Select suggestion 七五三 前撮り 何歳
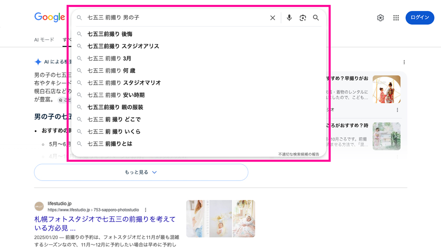This screenshot has height=248, width=441. tap(198, 70)
